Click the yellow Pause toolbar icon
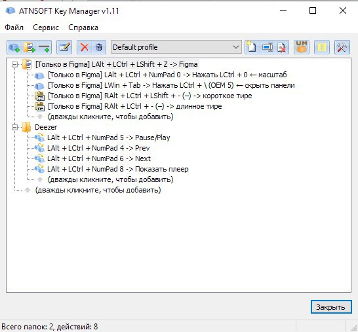The width and height of the screenshot is (358, 332). point(322,47)
